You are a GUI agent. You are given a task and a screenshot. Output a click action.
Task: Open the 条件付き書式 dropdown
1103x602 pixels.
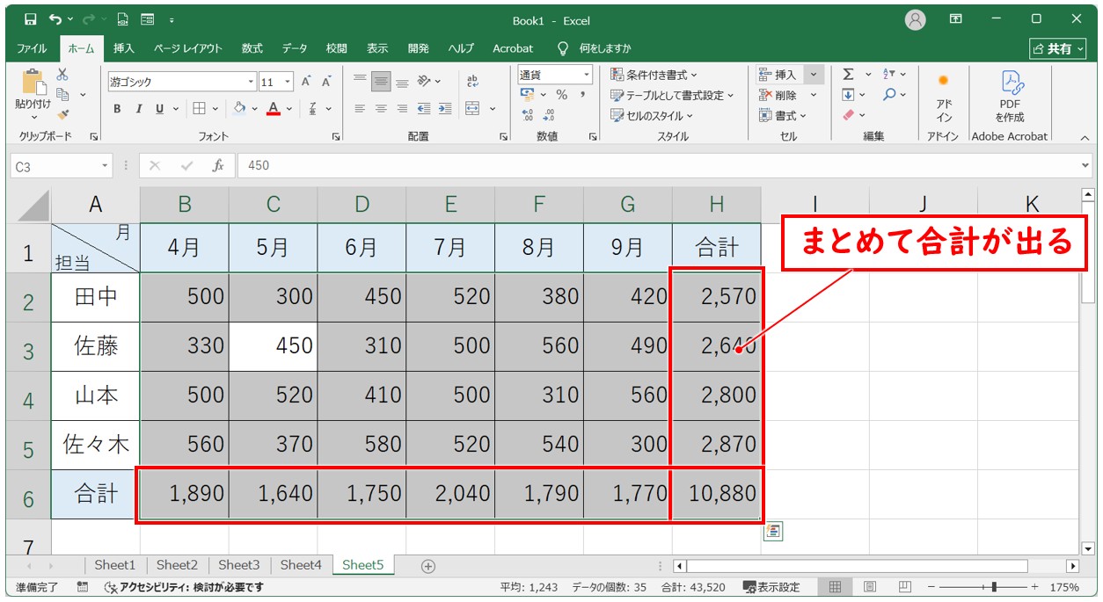coord(654,75)
